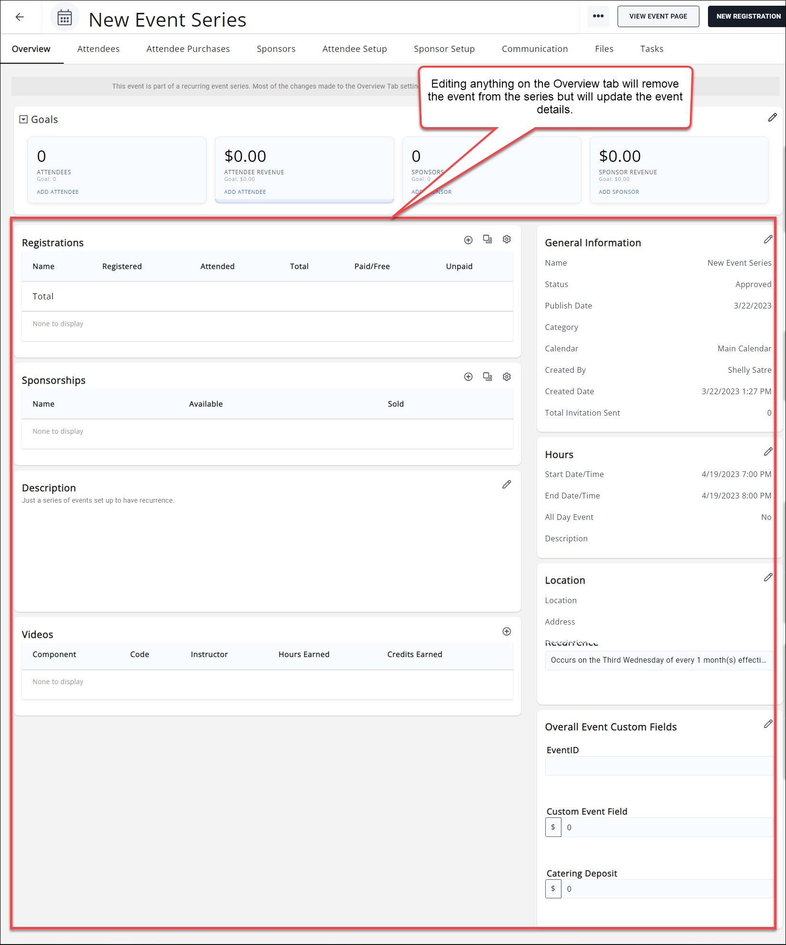The image size is (786, 945).
Task: Edit the Location panel pencil icon
Action: pos(768,577)
